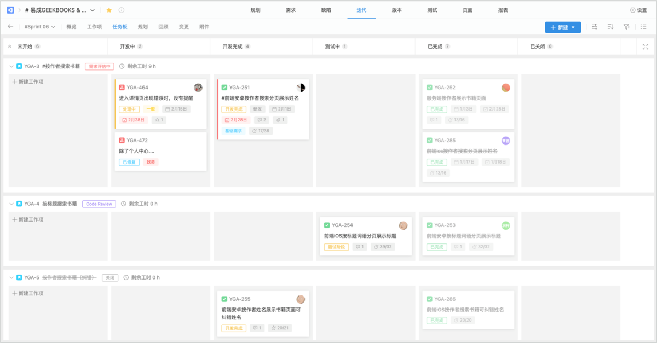Open the 工作项 sub-tab

(94, 27)
